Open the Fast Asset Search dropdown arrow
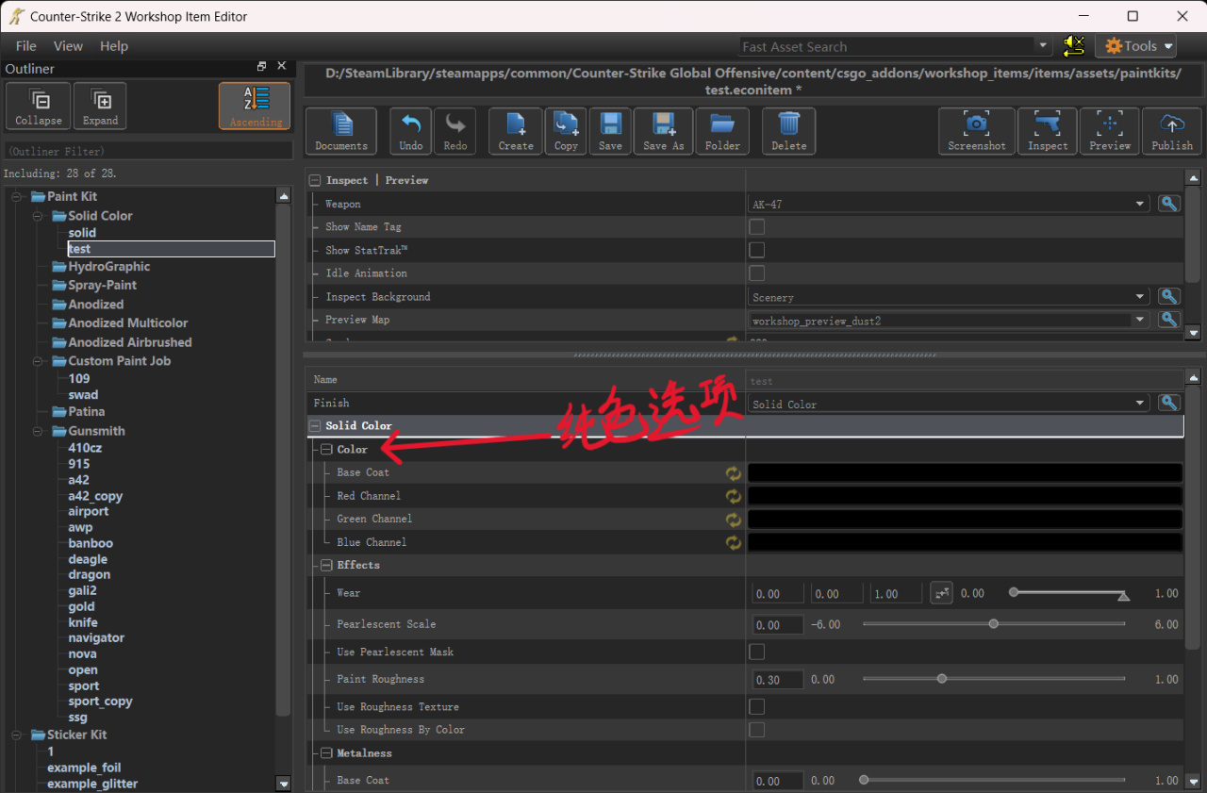This screenshot has width=1207, height=793. coord(1044,46)
